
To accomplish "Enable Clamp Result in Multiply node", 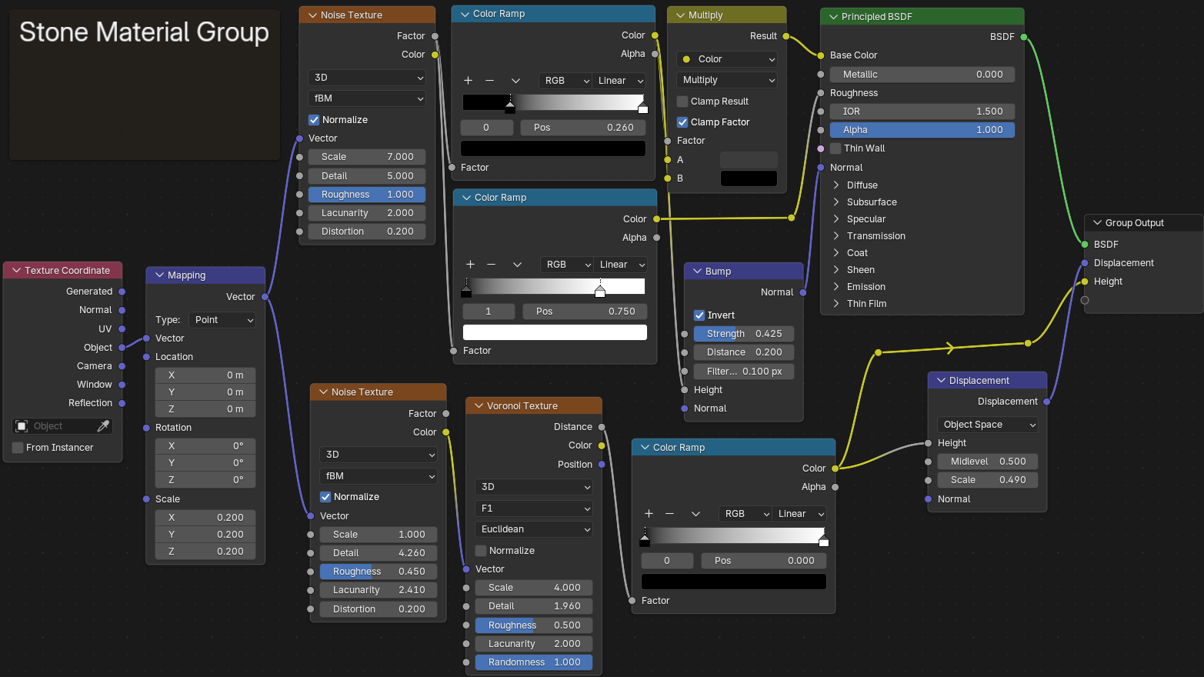I will coord(682,102).
